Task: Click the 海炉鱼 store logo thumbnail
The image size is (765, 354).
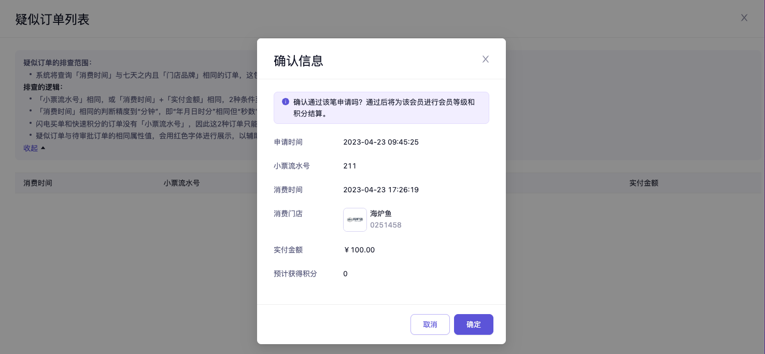Action: (x=355, y=220)
